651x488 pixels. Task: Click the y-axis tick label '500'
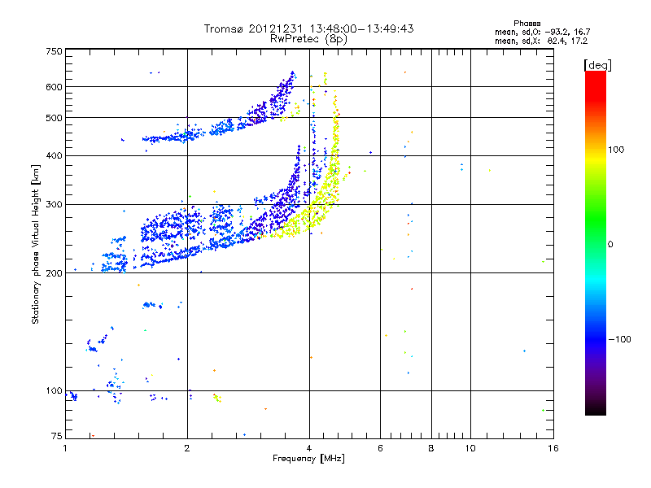pyautogui.click(x=54, y=118)
